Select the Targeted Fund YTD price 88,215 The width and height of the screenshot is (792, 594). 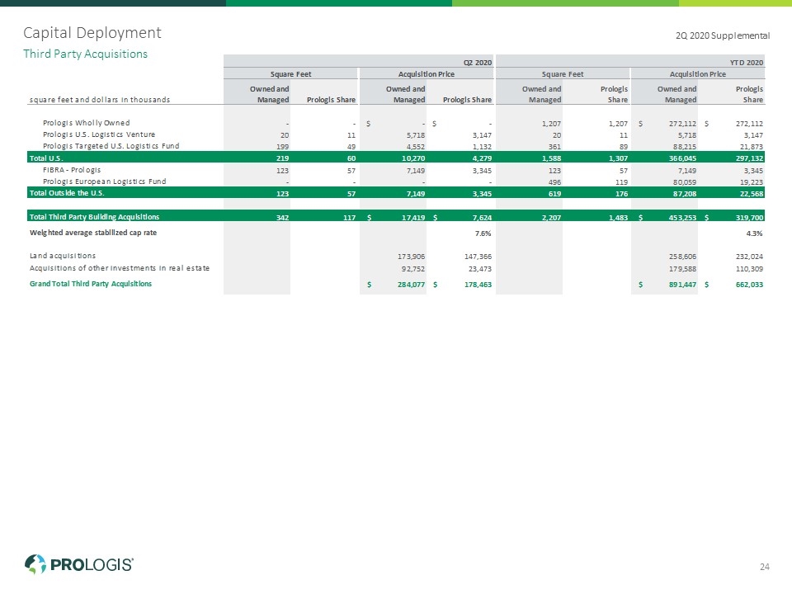(685, 147)
